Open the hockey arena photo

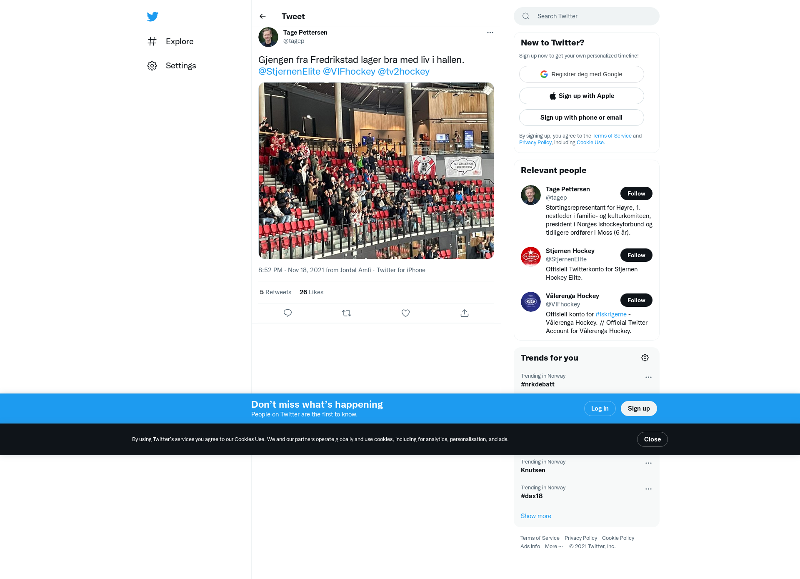[376, 170]
